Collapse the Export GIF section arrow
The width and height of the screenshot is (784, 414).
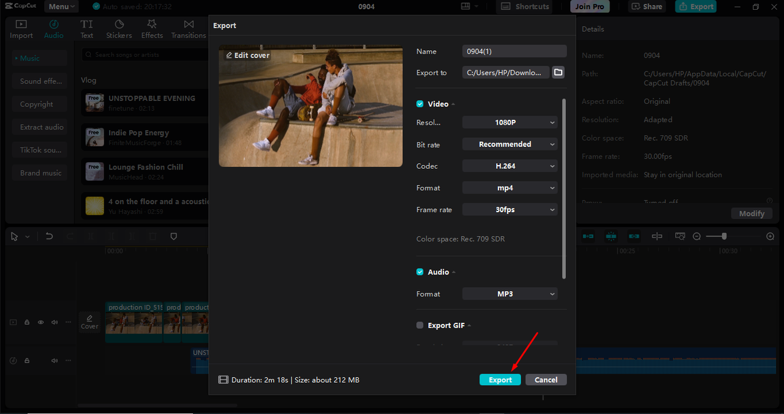pos(470,326)
